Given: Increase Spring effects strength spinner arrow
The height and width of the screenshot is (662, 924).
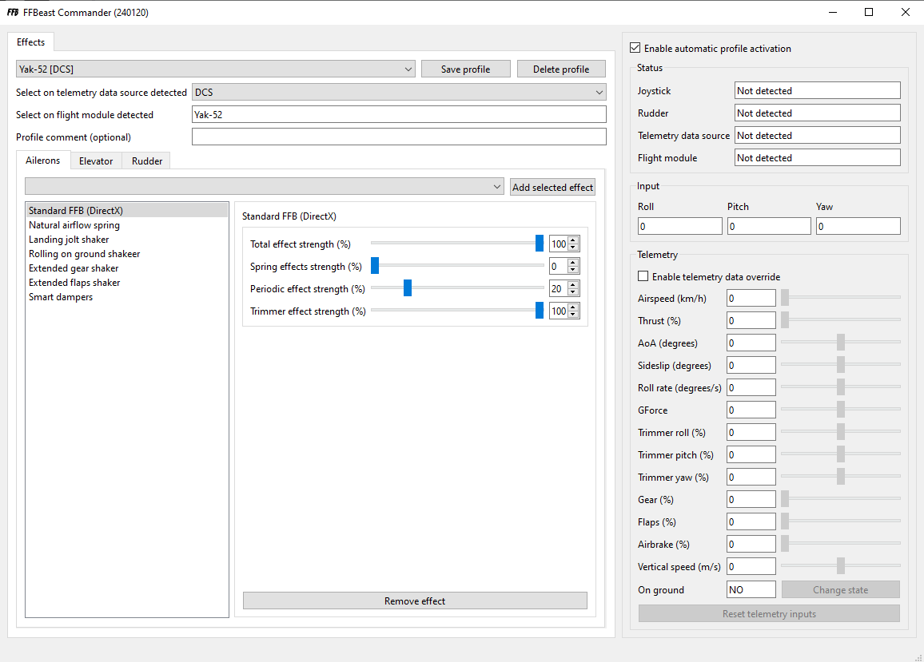Looking at the screenshot, I should (x=573, y=263).
